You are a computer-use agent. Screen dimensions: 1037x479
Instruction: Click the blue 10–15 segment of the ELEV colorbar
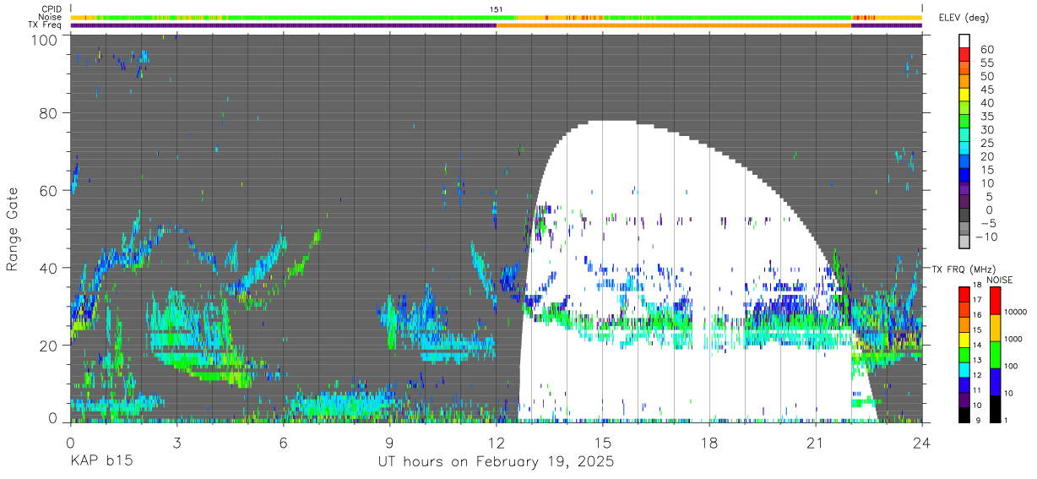(965, 177)
